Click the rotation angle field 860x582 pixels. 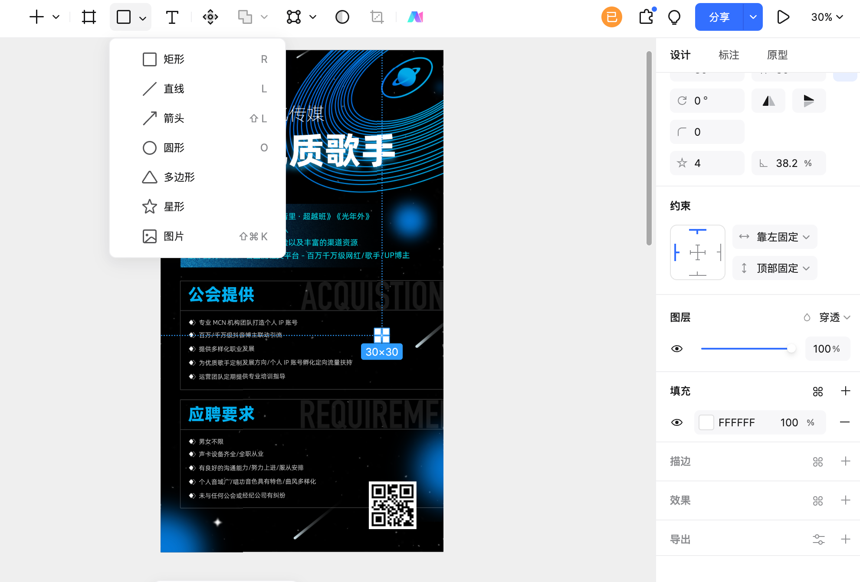pyautogui.click(x=707, y=101)
